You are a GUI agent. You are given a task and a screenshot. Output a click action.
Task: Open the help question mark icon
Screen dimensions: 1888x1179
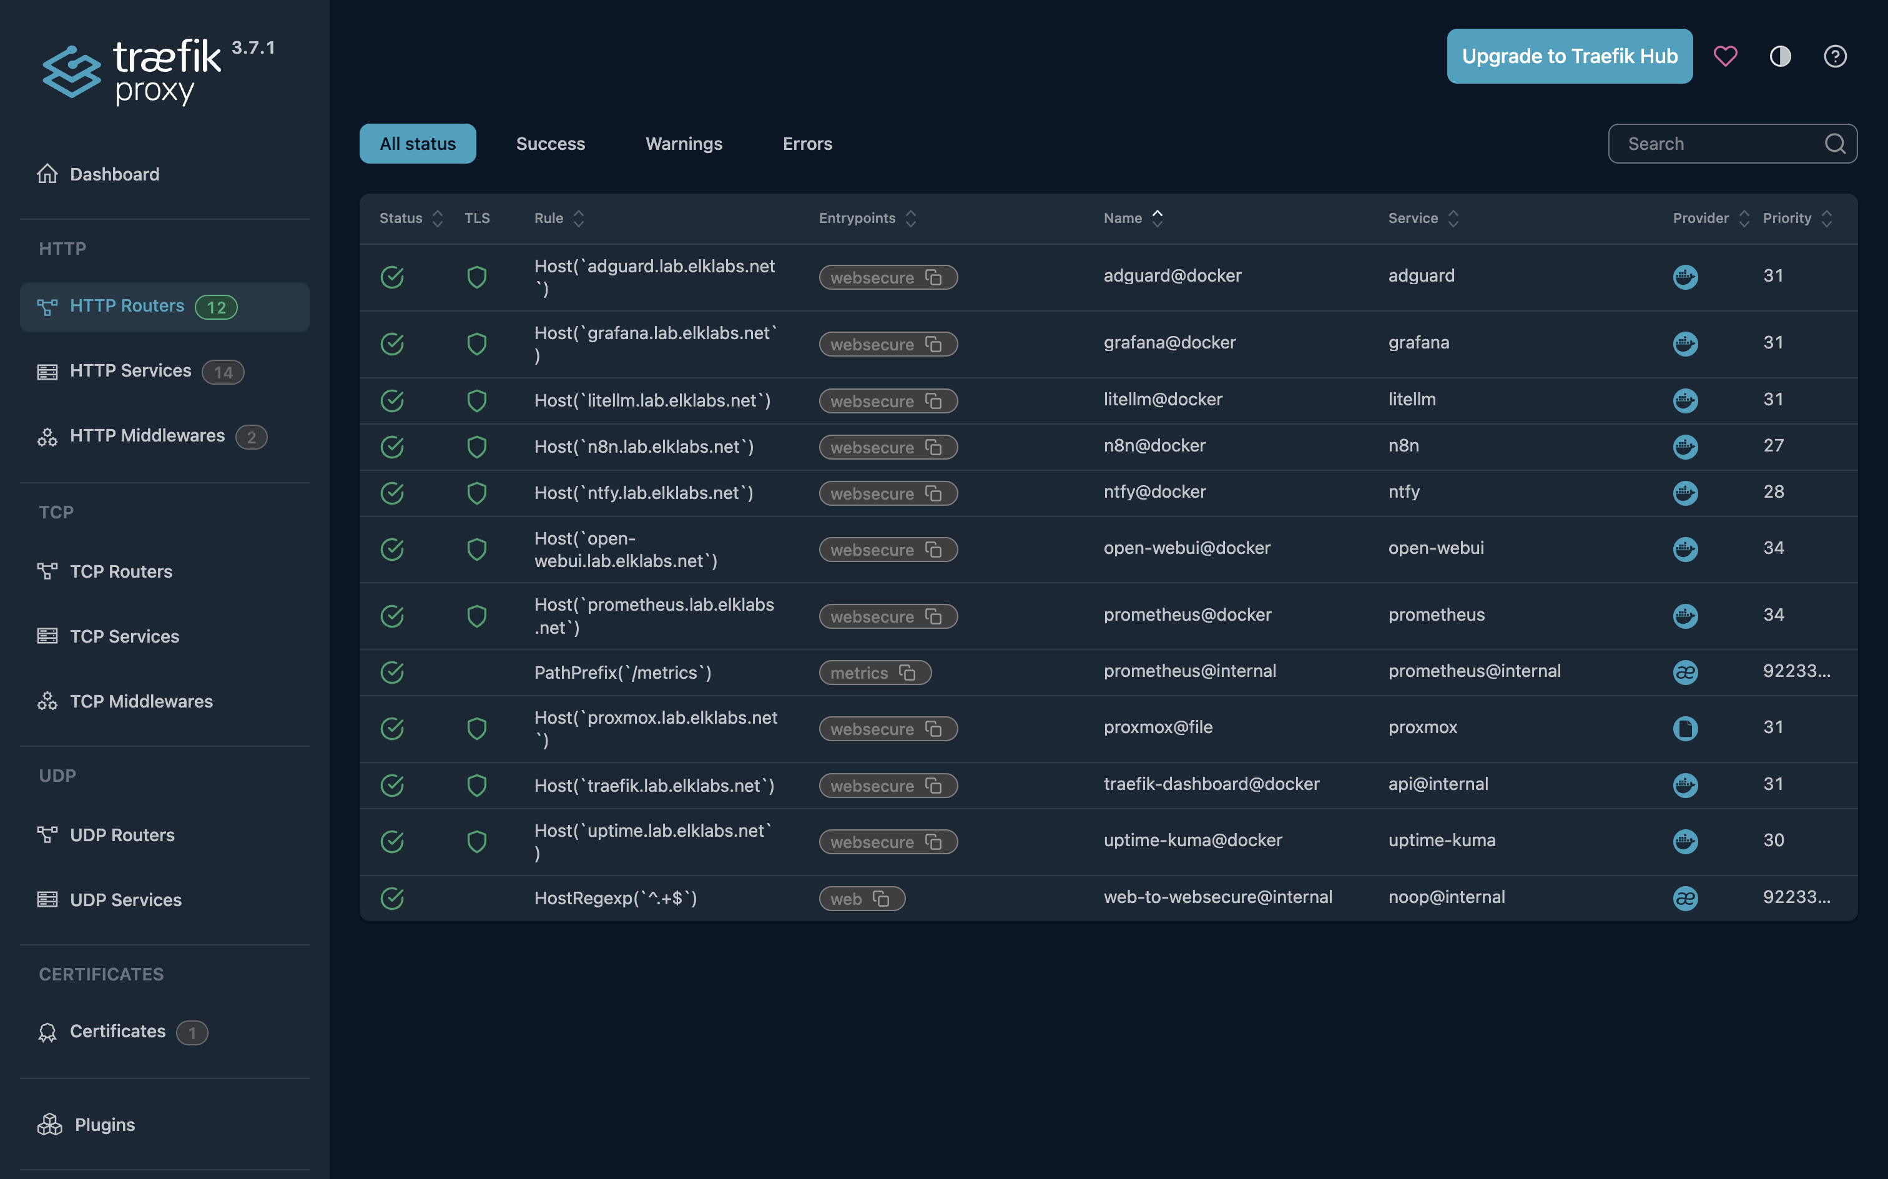[x=1835, y=56]
